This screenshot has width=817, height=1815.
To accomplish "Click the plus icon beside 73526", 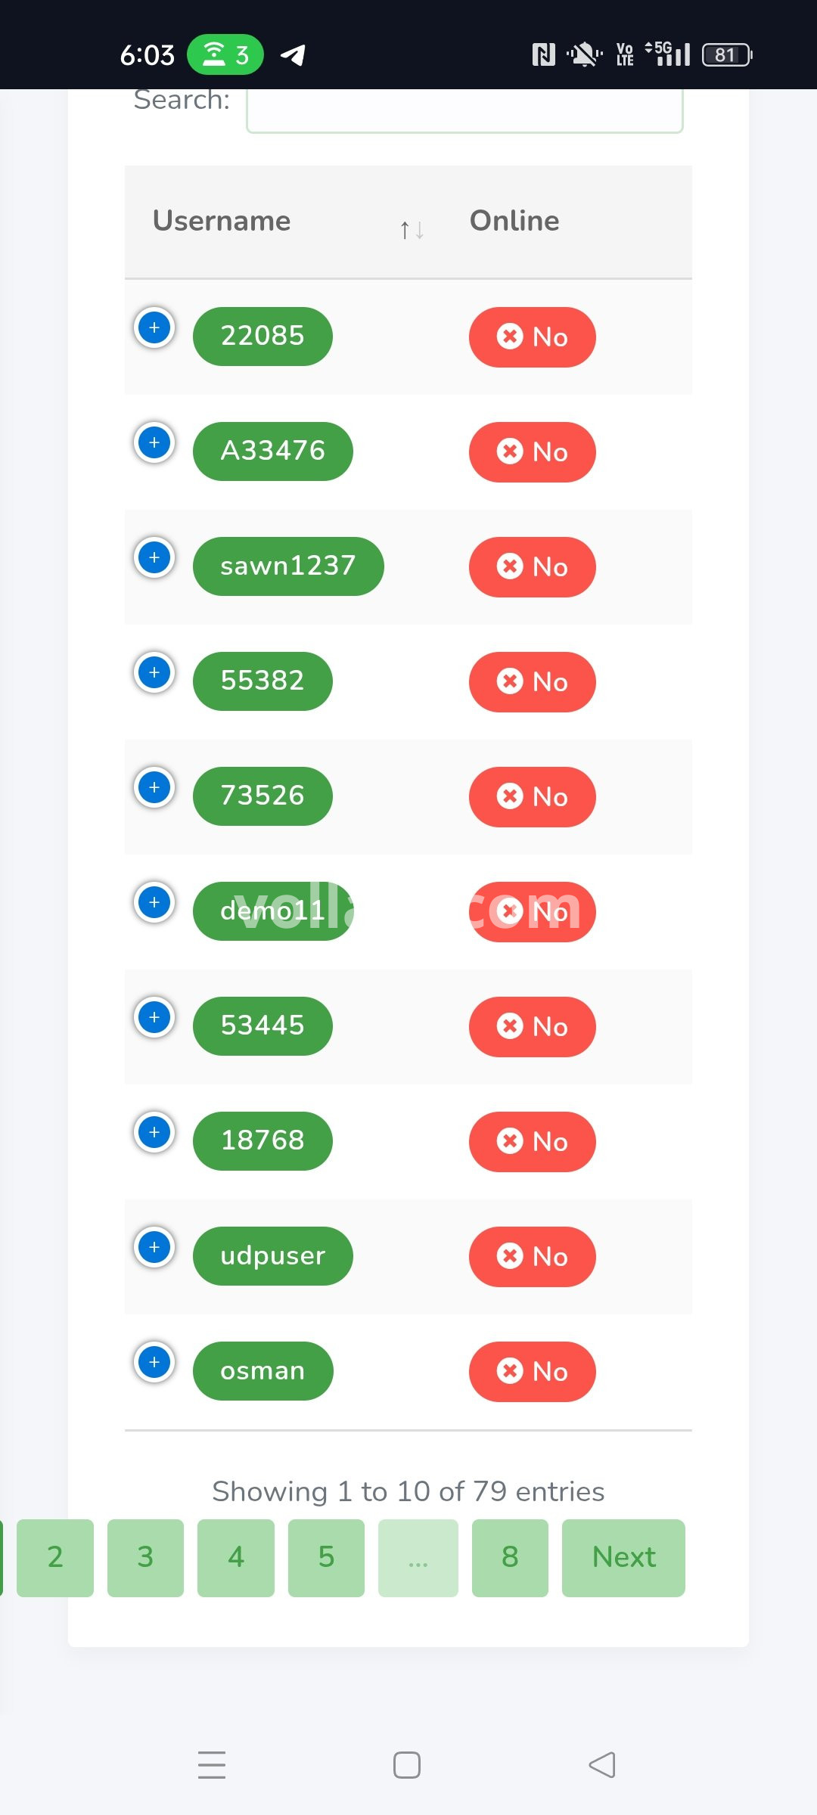I will click(x=154, y=788).
